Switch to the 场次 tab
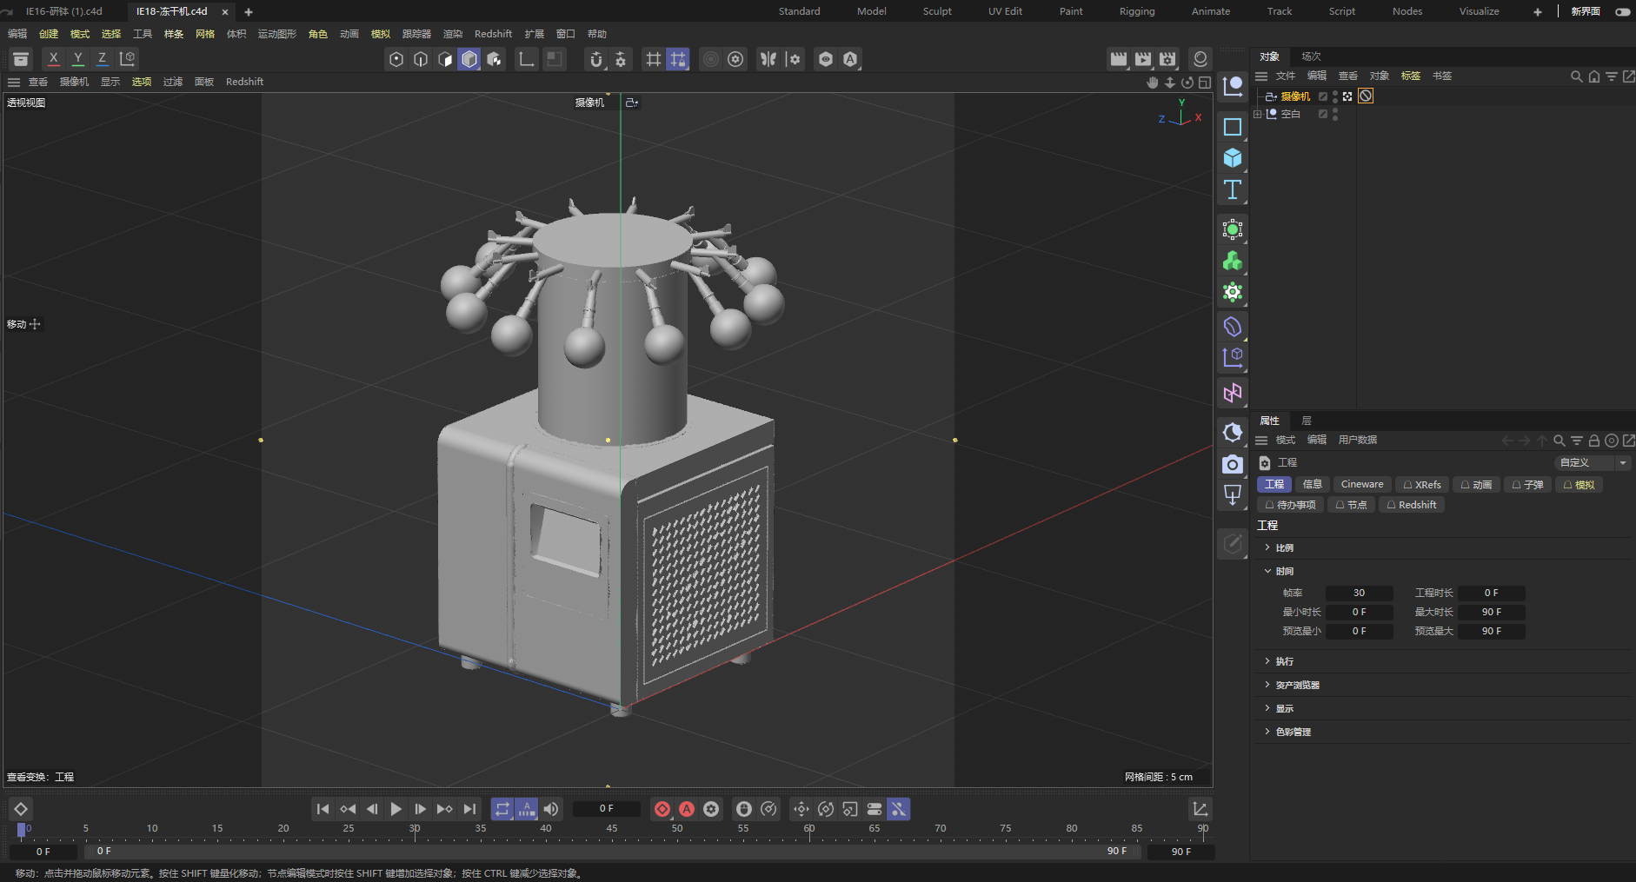This screenshot has width=1636, height=882. [x=1311, y=56]
